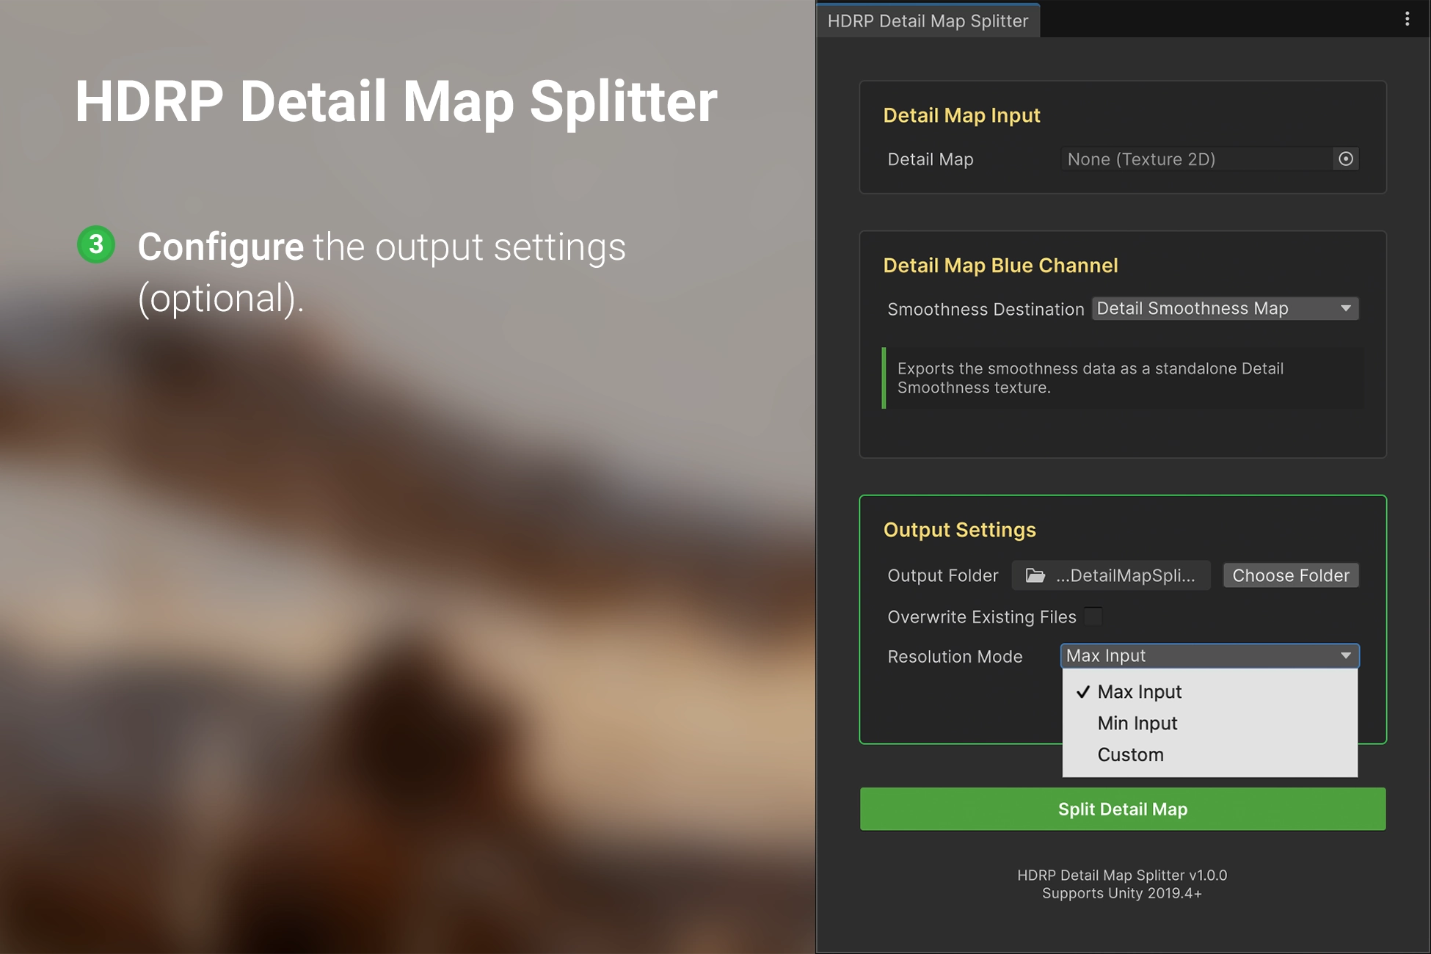Open the window's three-dot options menu

click(1407, 19)
